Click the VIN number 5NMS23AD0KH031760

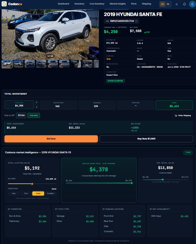click(x=122, y=21)
